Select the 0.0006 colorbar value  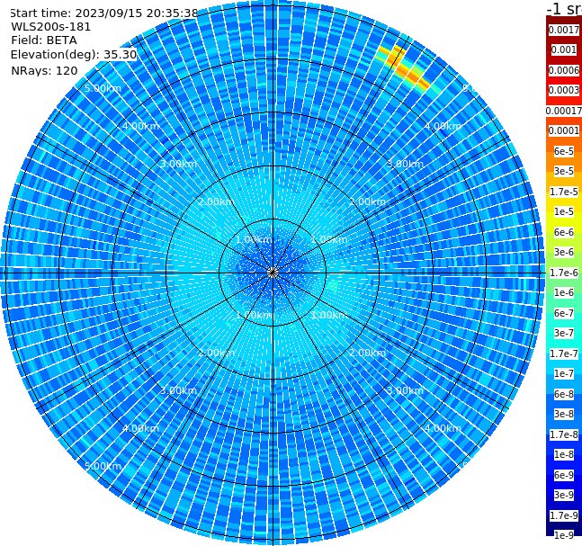tap(564, 70)
